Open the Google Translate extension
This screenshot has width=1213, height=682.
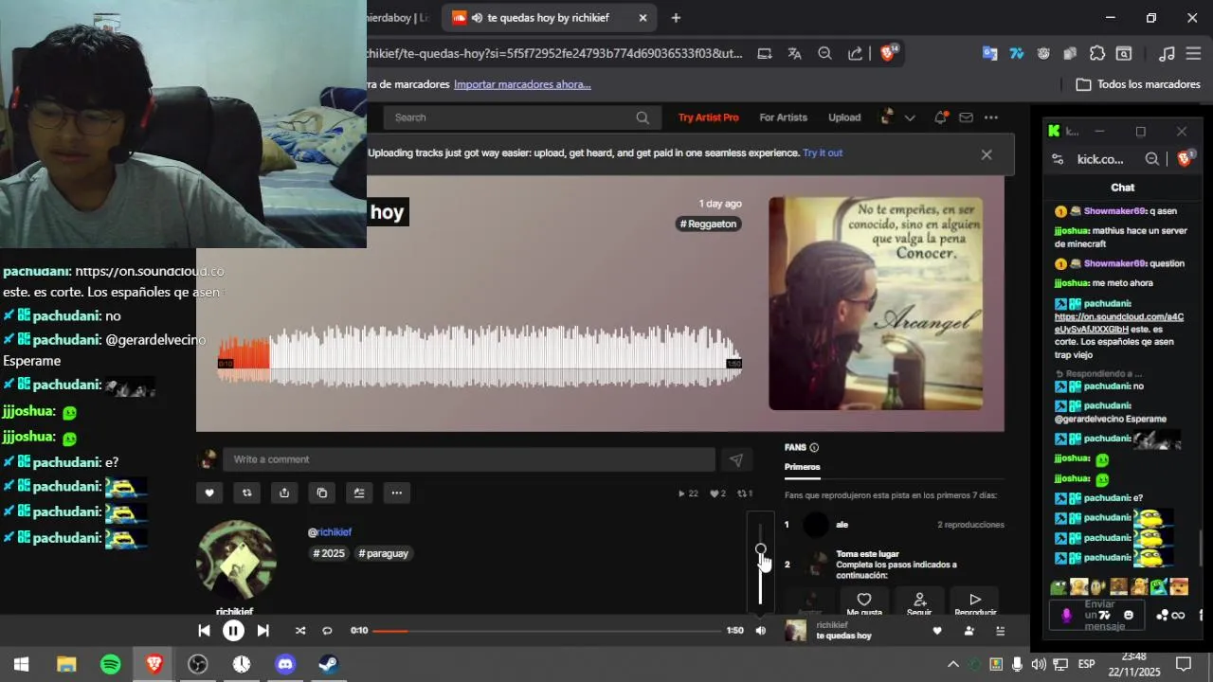pos(989,53)
